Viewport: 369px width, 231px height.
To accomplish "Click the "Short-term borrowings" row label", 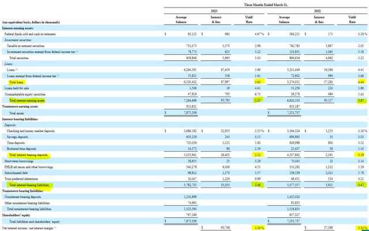I will click(x=19, y=161).
